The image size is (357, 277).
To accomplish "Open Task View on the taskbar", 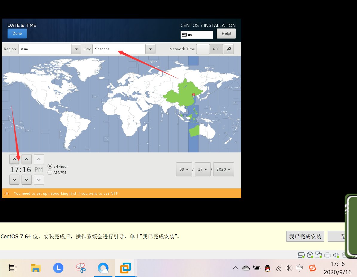I will click(x=13, y=268).
